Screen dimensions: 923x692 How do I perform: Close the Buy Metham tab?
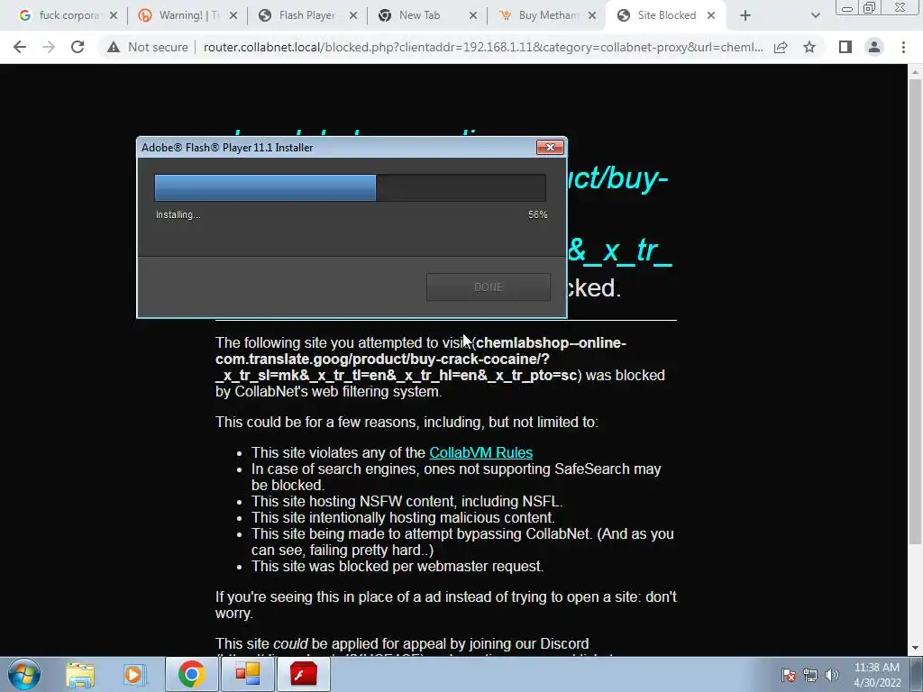point(593,16)
